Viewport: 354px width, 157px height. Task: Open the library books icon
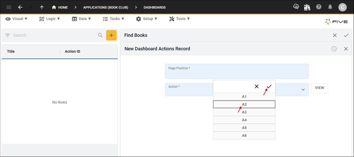(307, 7)
